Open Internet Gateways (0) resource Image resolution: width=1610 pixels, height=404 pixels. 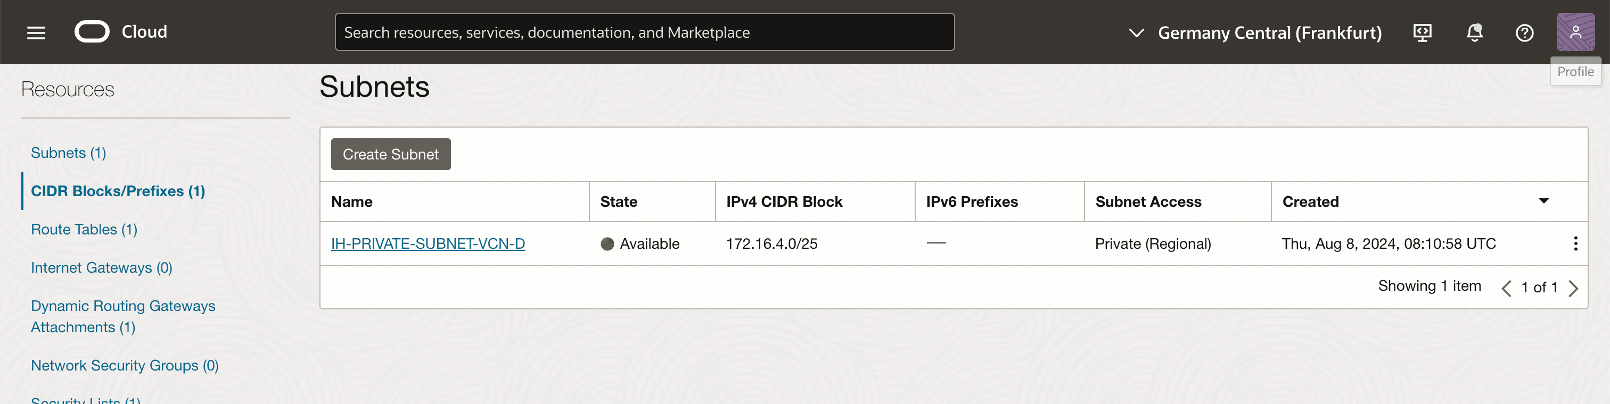pos(102,268)
